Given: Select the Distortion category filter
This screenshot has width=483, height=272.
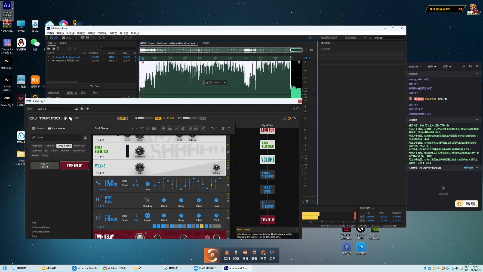Looking at the screenshot, I should pyautogui.click(x=79, y=146).
